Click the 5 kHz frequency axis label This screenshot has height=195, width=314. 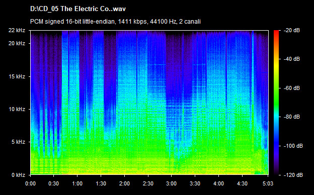(18, 142)
